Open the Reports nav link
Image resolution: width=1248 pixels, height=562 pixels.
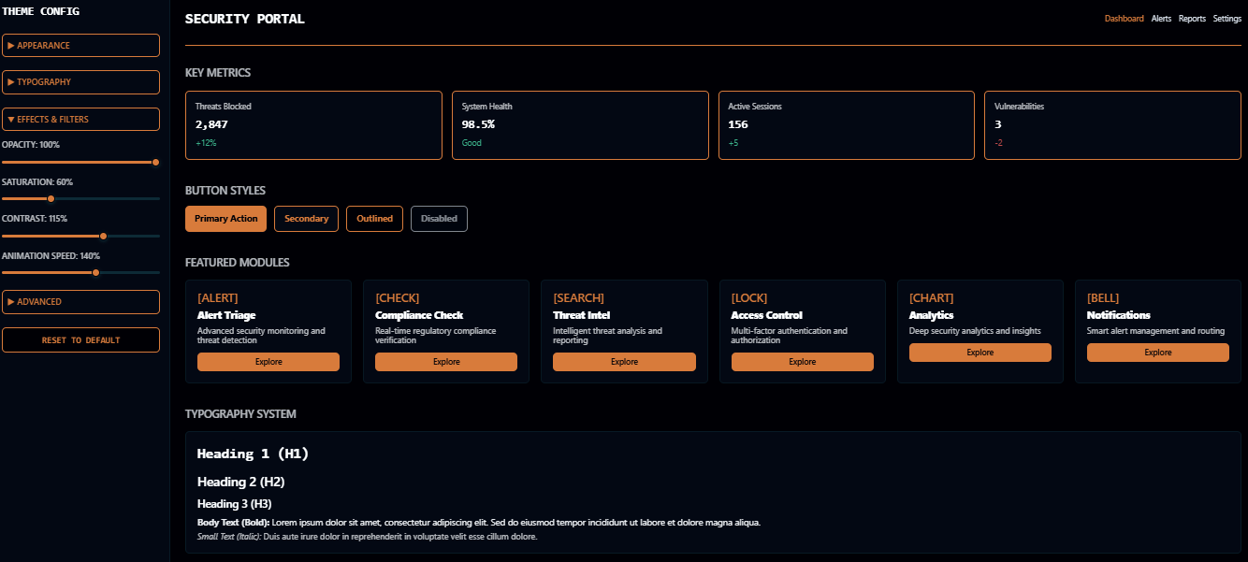[x=1192, y=19]
